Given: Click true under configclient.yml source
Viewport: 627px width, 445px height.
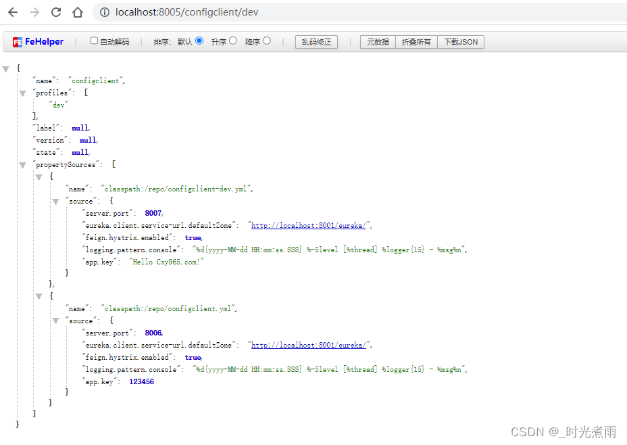Looking at the screenshot, I should (x=193, y=357).
